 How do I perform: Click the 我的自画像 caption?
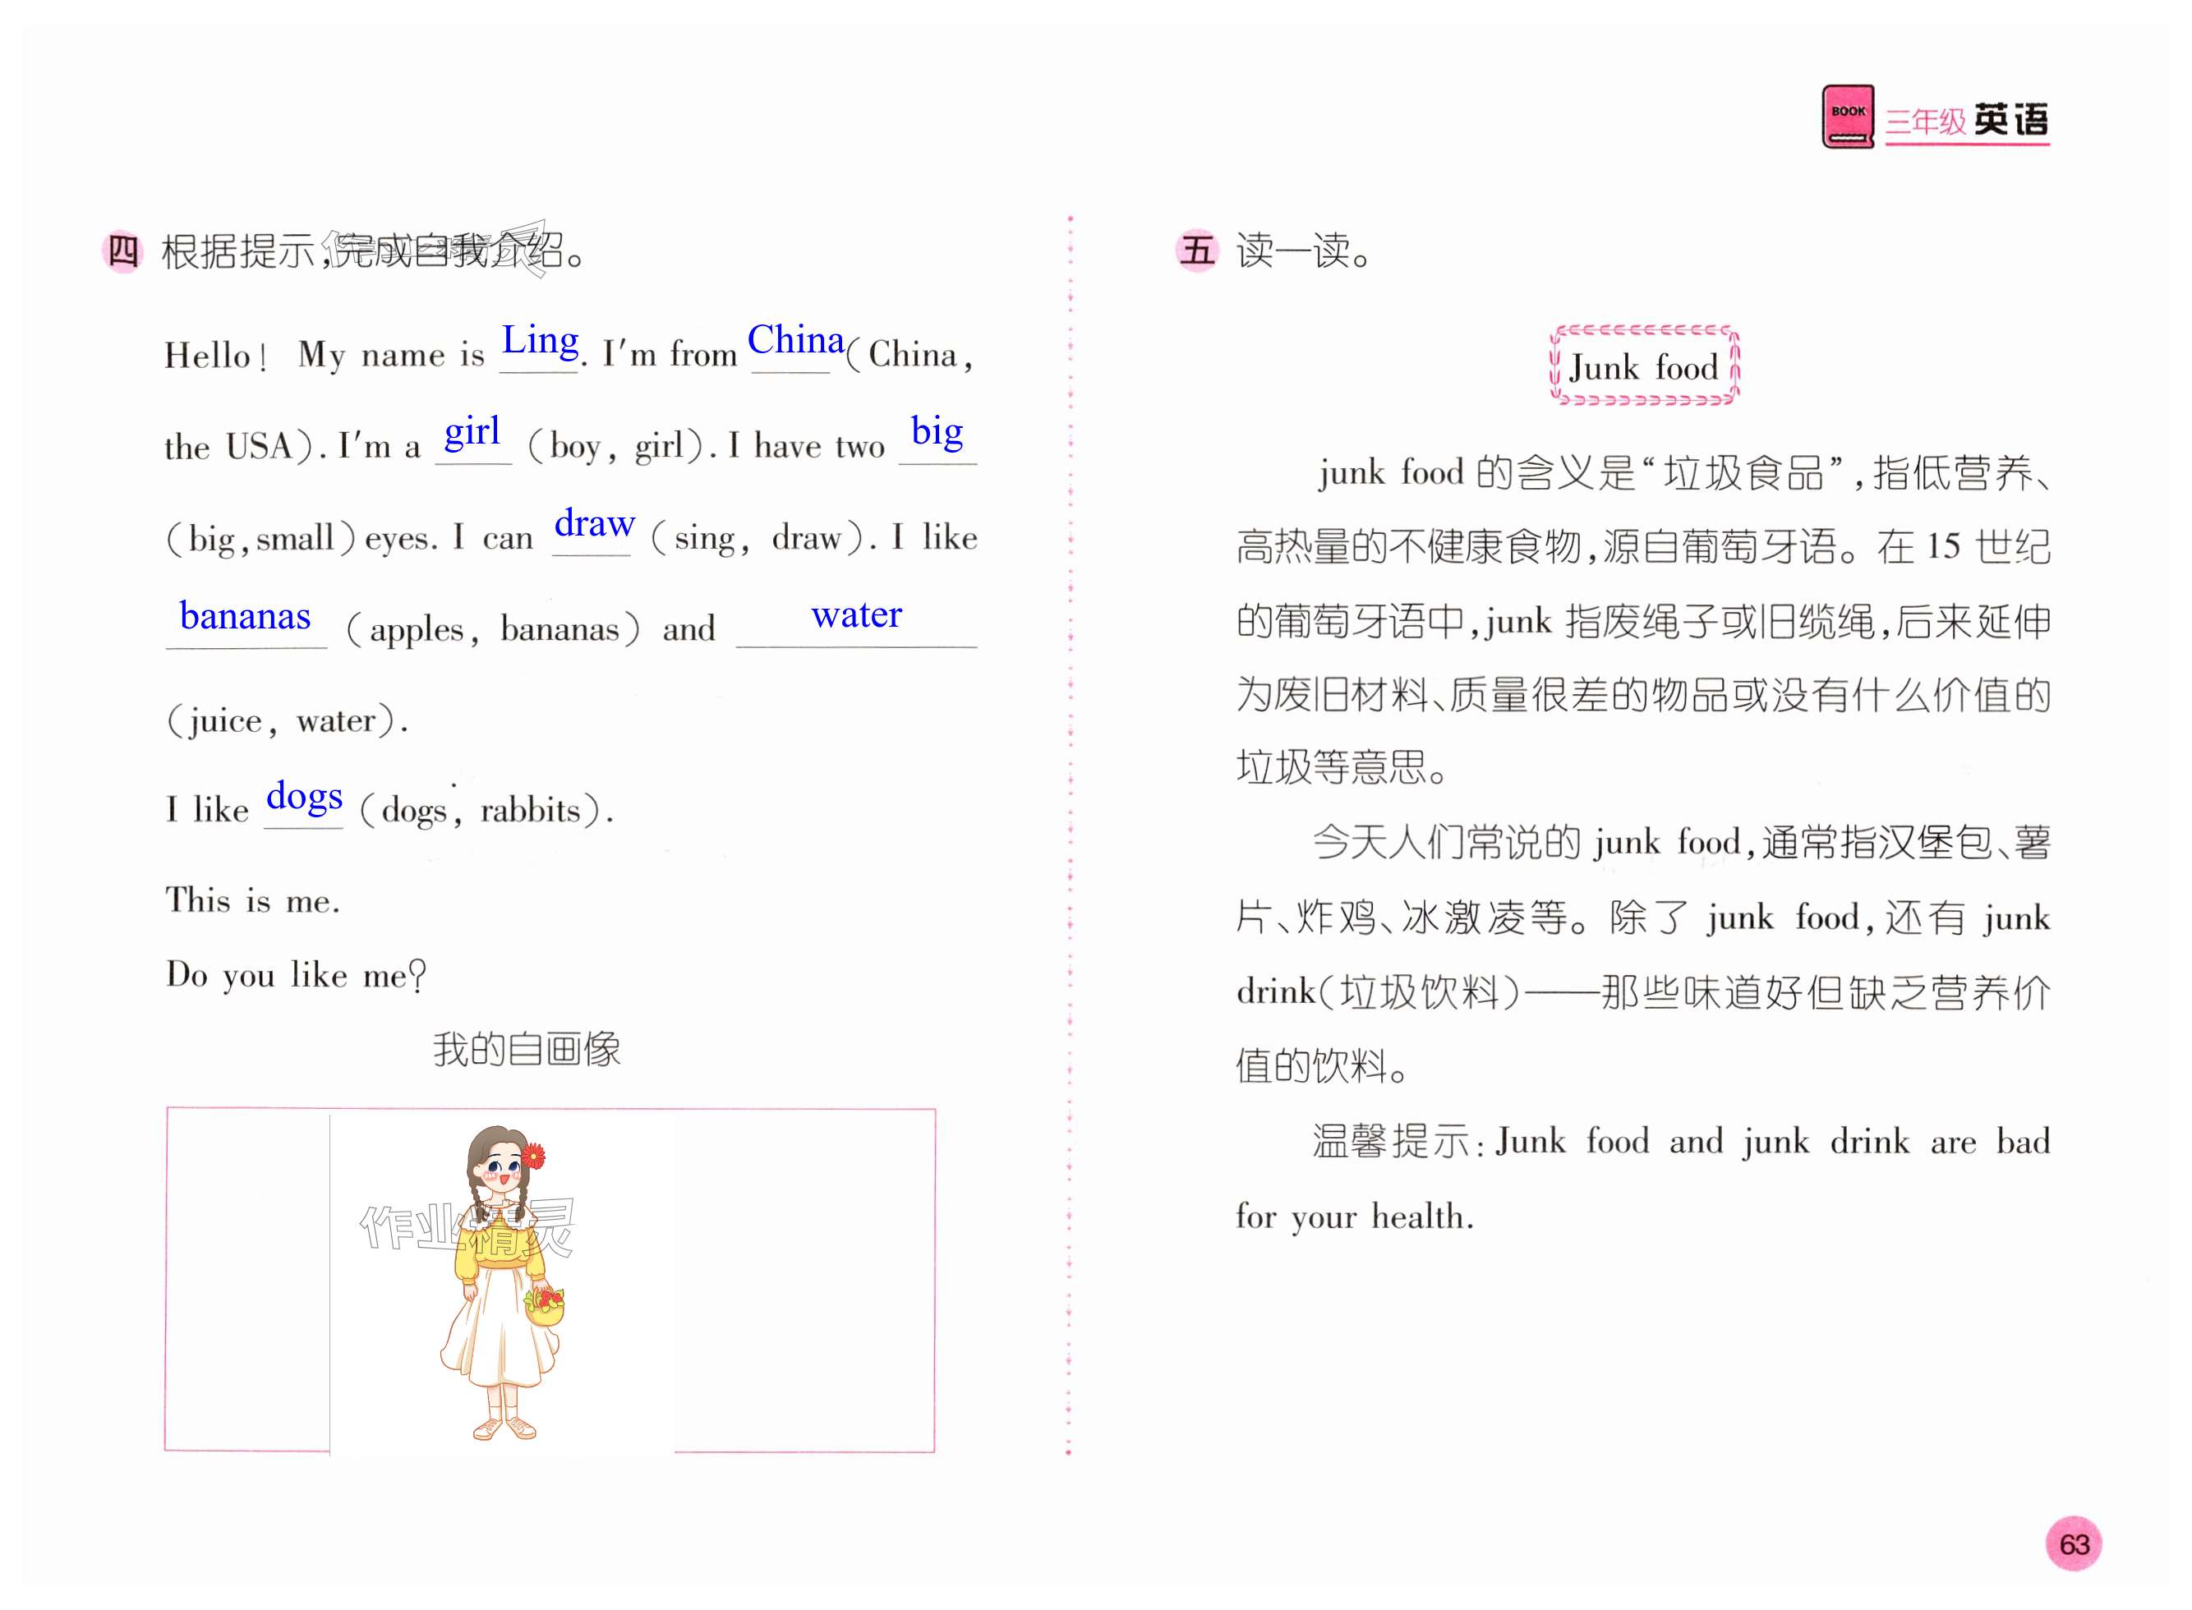(x=527, y=1050)
